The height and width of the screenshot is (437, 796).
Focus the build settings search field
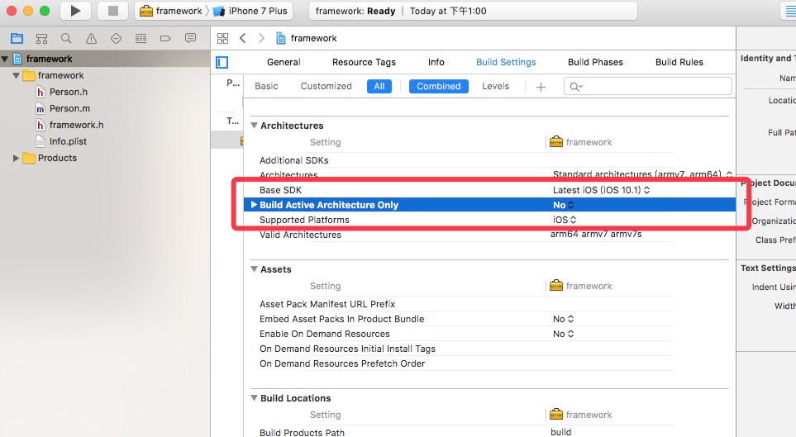(648, 86)
